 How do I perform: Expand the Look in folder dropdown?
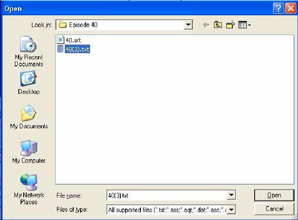(188, 25)
